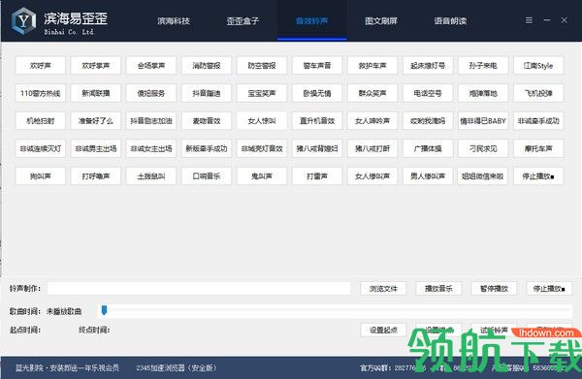Play the 情非得已BABY sound
The image size is (582, 379).
[483, 121]
